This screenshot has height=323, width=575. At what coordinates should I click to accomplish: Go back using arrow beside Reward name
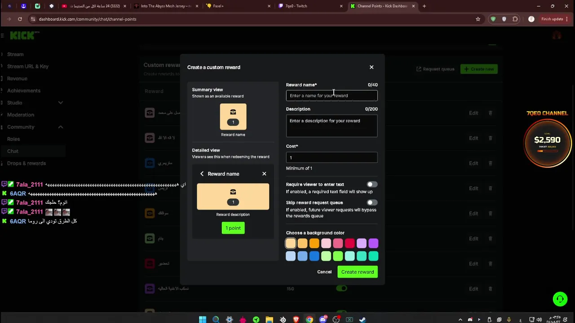click(x=202, y=174)
